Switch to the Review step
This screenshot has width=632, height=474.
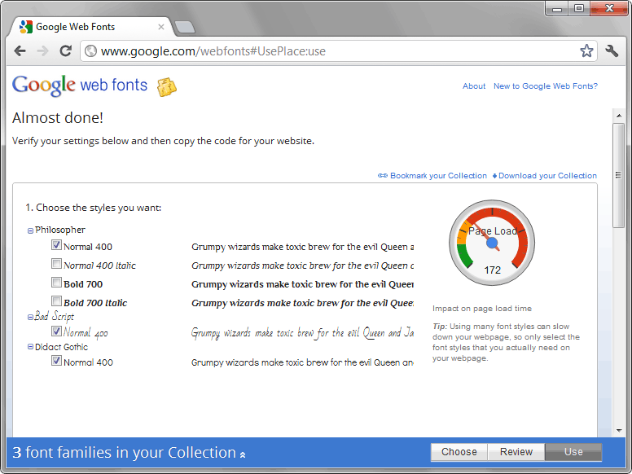click(x=516, y=452)
